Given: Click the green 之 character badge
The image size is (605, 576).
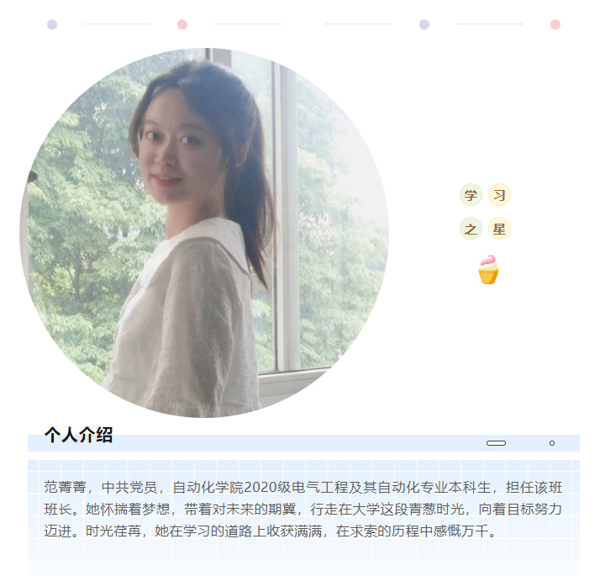Looking at the screenshot, I should pos(471,229).
